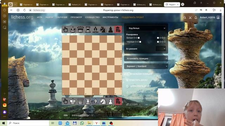Pick the black bishop piece
The height and width of the screenshot is (126, 225).
[x=95, y=29]
